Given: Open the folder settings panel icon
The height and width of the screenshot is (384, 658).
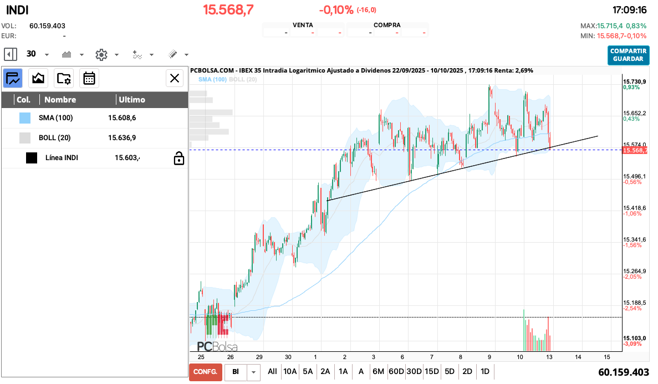Looking at the screenshot, I should [x=64, y=78].
